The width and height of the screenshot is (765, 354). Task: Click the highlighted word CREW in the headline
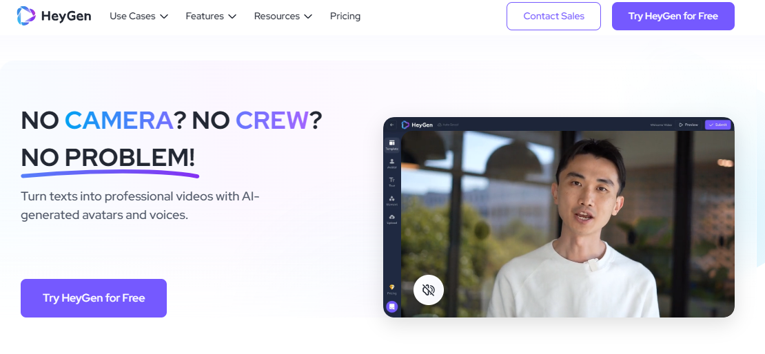[x=272, y=120]
